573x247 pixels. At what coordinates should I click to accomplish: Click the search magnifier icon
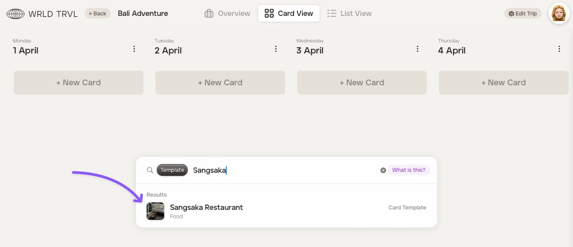(x=150, y=170)
